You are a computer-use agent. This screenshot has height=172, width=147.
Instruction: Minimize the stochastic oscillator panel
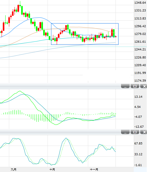click(x=125, y=132)
